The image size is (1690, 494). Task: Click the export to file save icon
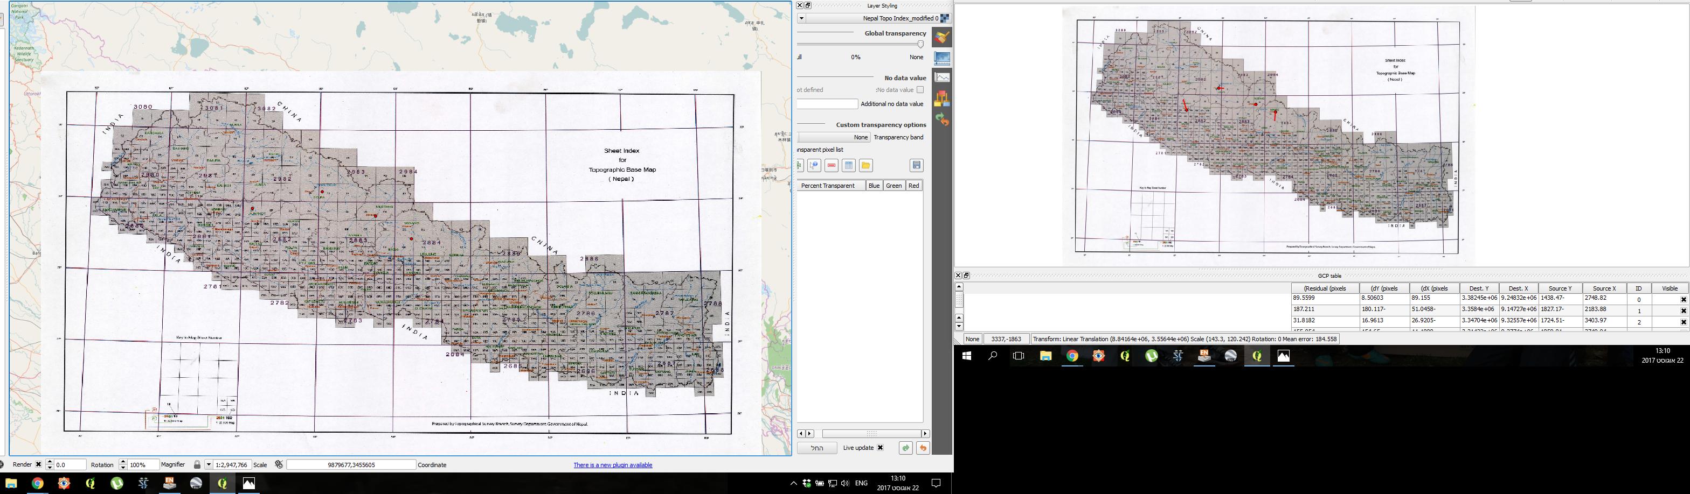(x=917, y=165)
